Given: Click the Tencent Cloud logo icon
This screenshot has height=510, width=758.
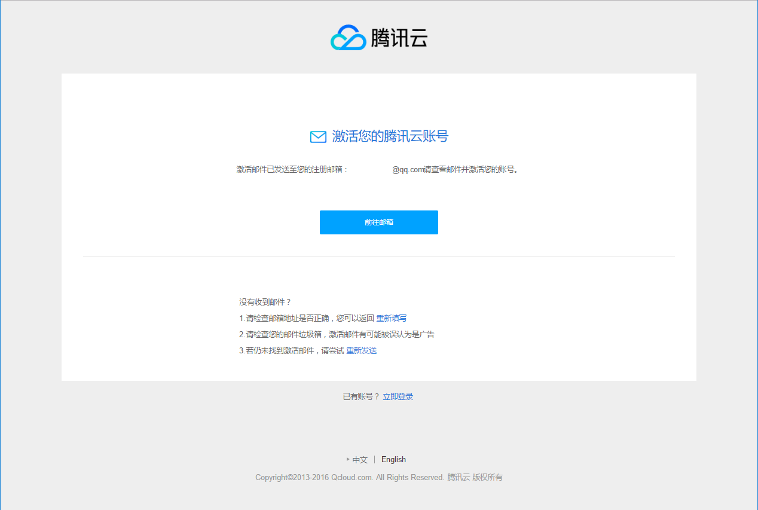Looking at the screenshot, I should pos(348,38).
